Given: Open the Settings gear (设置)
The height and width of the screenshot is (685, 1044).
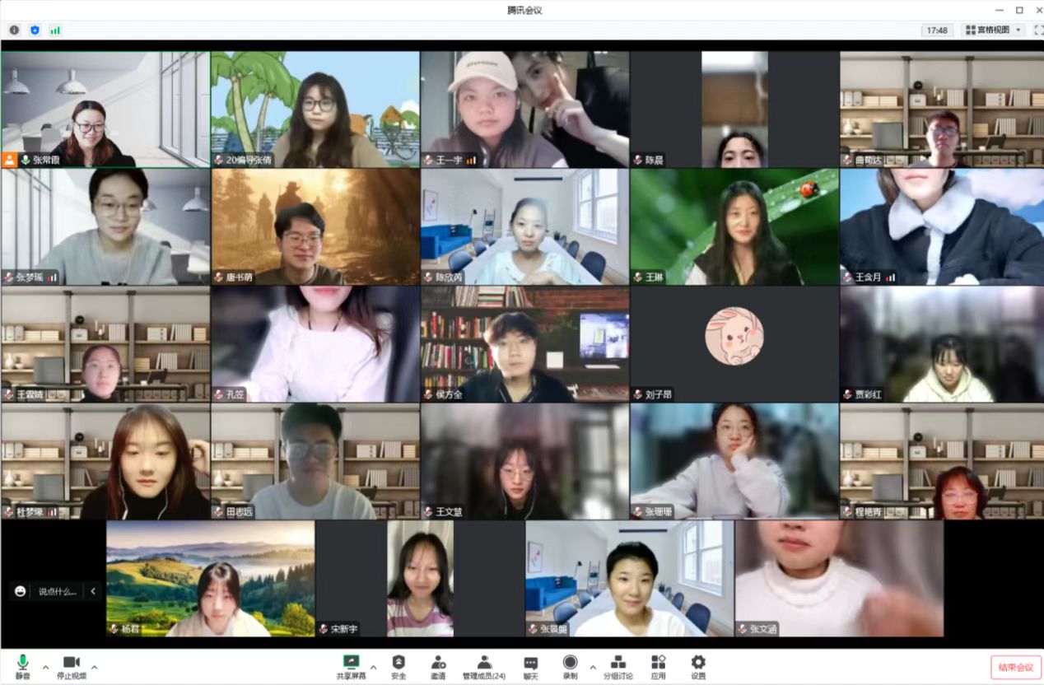Looking at the screenshot, I should (x=698, y=665).
